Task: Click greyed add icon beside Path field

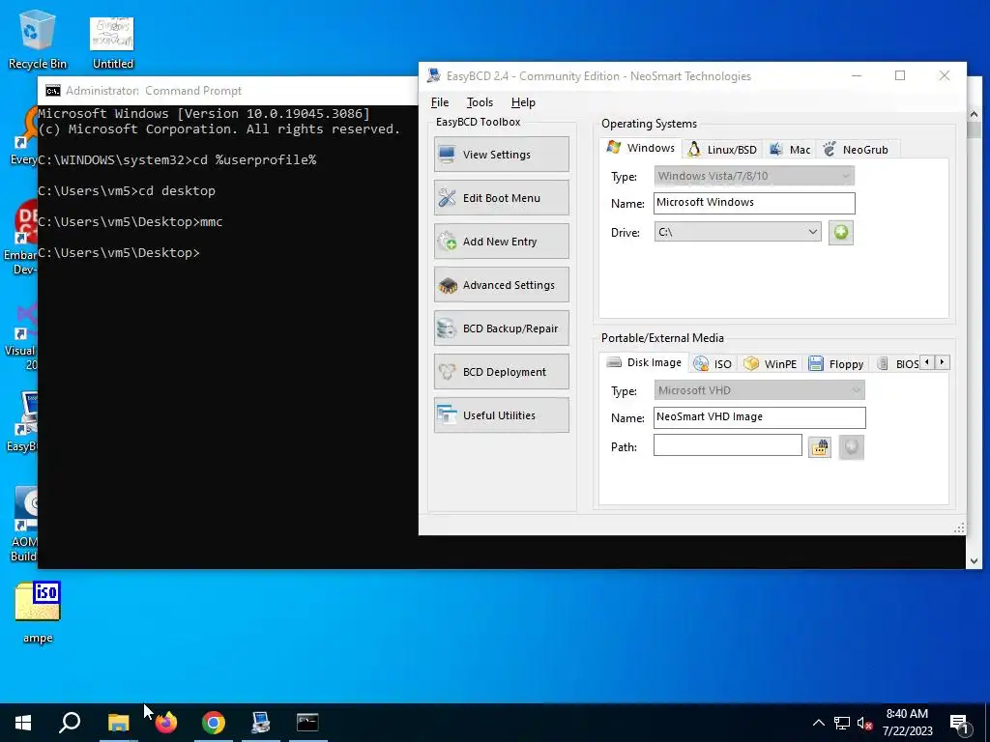Action: [x=851, y=447]
